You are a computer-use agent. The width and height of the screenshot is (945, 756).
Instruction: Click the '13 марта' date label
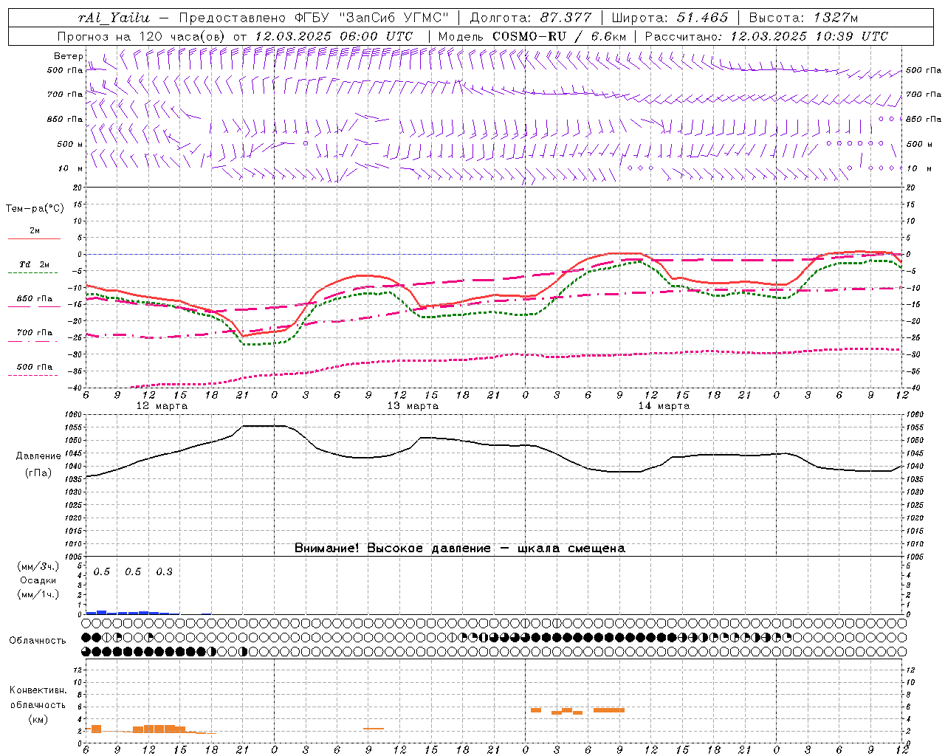coord(413,406)
